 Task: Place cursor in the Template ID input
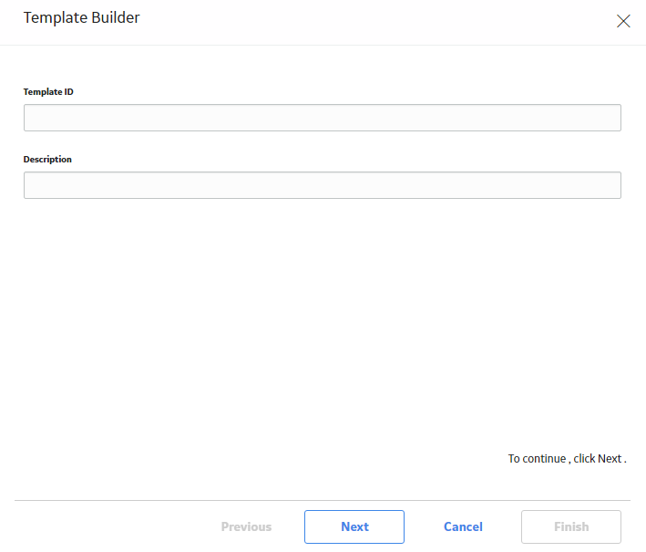click(323, 118)
